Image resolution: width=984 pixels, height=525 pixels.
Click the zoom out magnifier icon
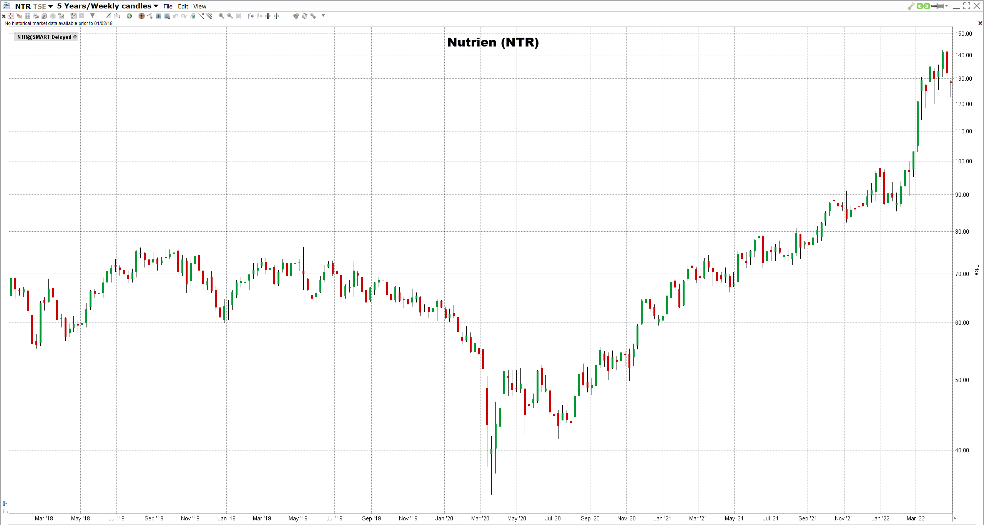[x=230, y=16]
